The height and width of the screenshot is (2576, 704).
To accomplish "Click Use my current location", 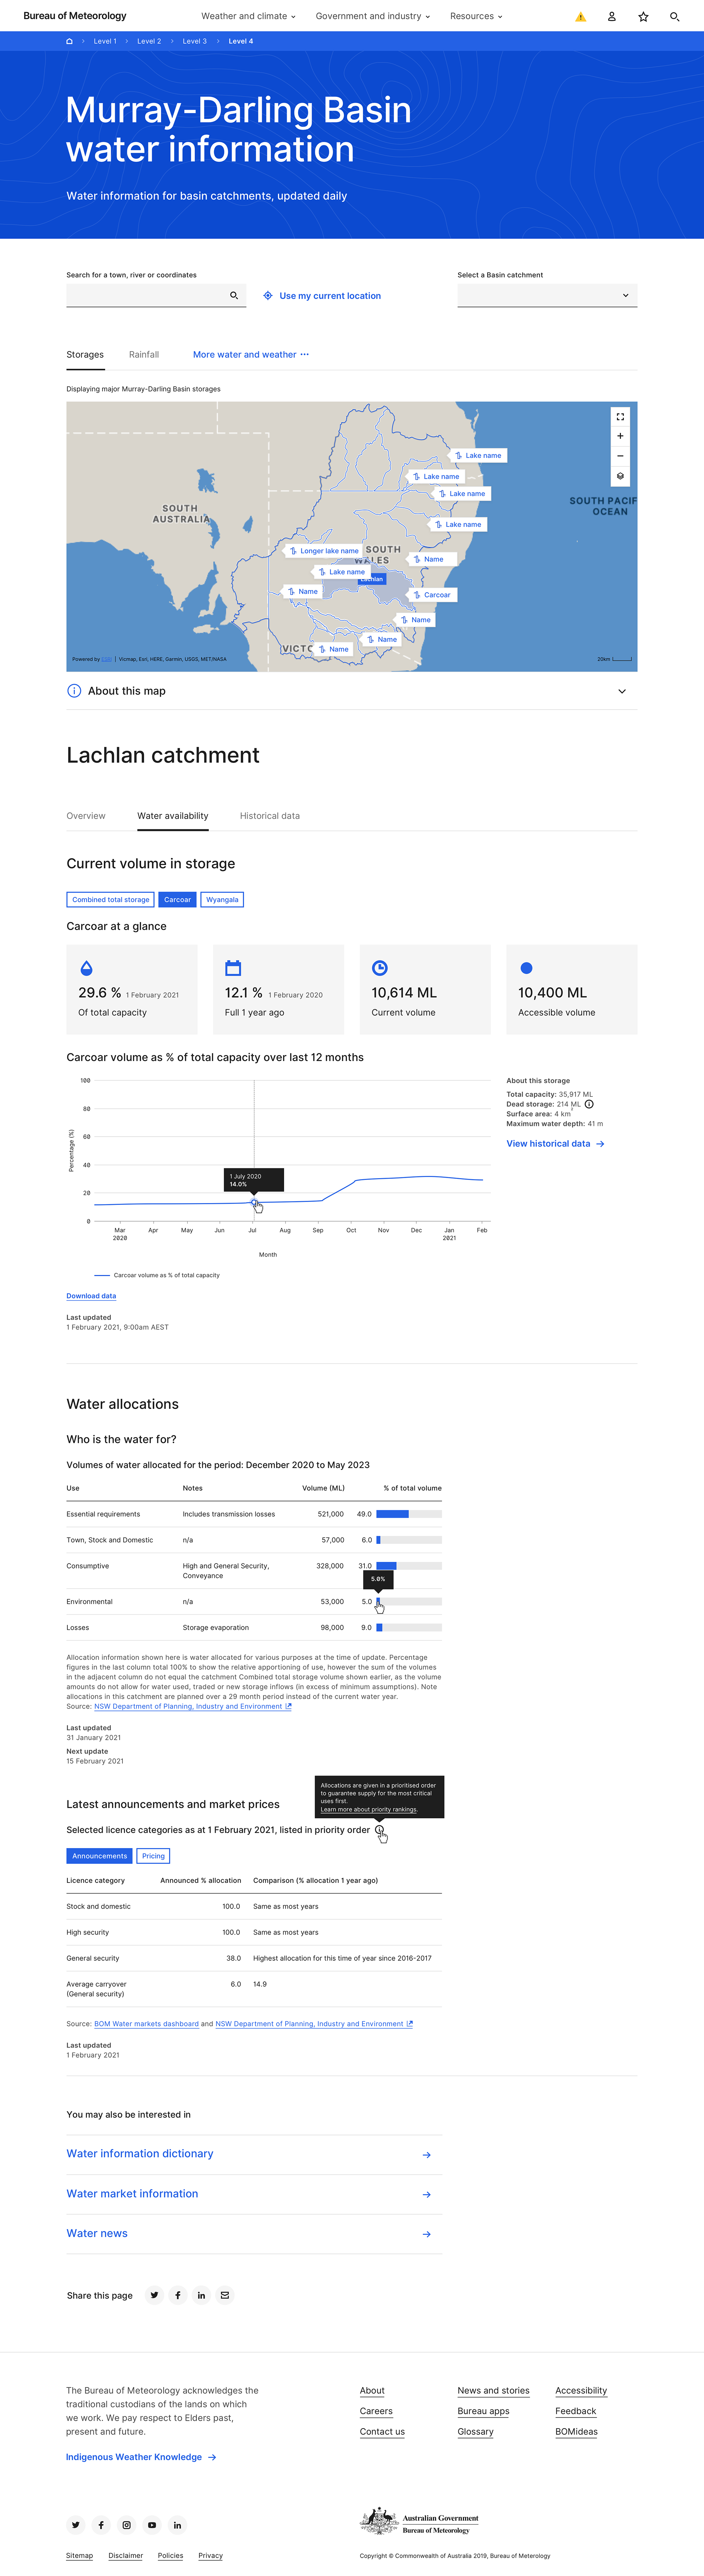I will pos(322,296).
